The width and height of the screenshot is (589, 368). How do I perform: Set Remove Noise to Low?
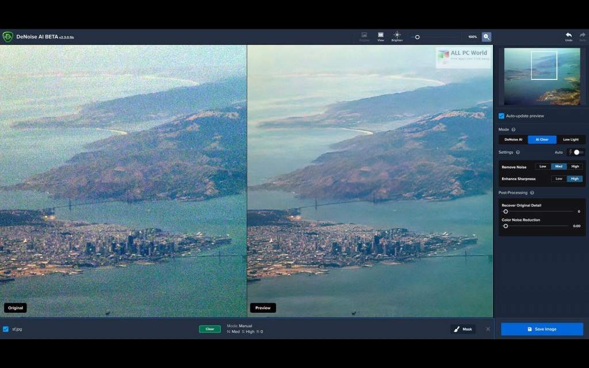543,166
